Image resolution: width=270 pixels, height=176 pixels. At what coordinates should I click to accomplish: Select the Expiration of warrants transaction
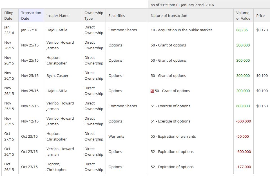tap(173, 137)
